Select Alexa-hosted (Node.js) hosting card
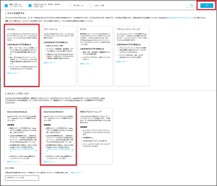217x186 pixels. tap(22, 136)
